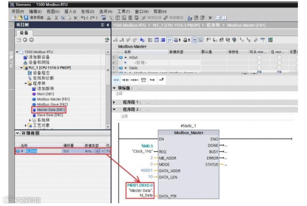Select the 设备 tab in project tree
This screenshot has height=206, width=307.
(x=24, y=33)
